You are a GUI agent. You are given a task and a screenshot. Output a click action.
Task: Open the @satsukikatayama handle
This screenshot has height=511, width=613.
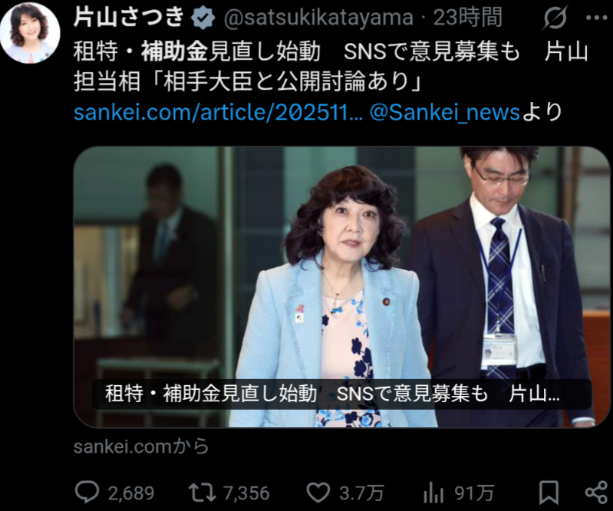pyautogui.click(x=318, y=18)
